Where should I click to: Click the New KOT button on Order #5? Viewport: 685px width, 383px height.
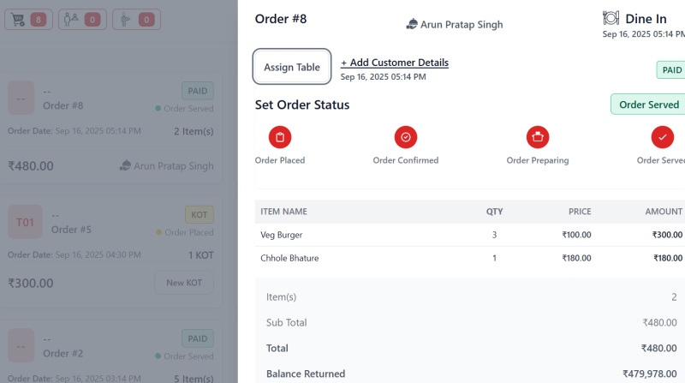coord(184,283)
